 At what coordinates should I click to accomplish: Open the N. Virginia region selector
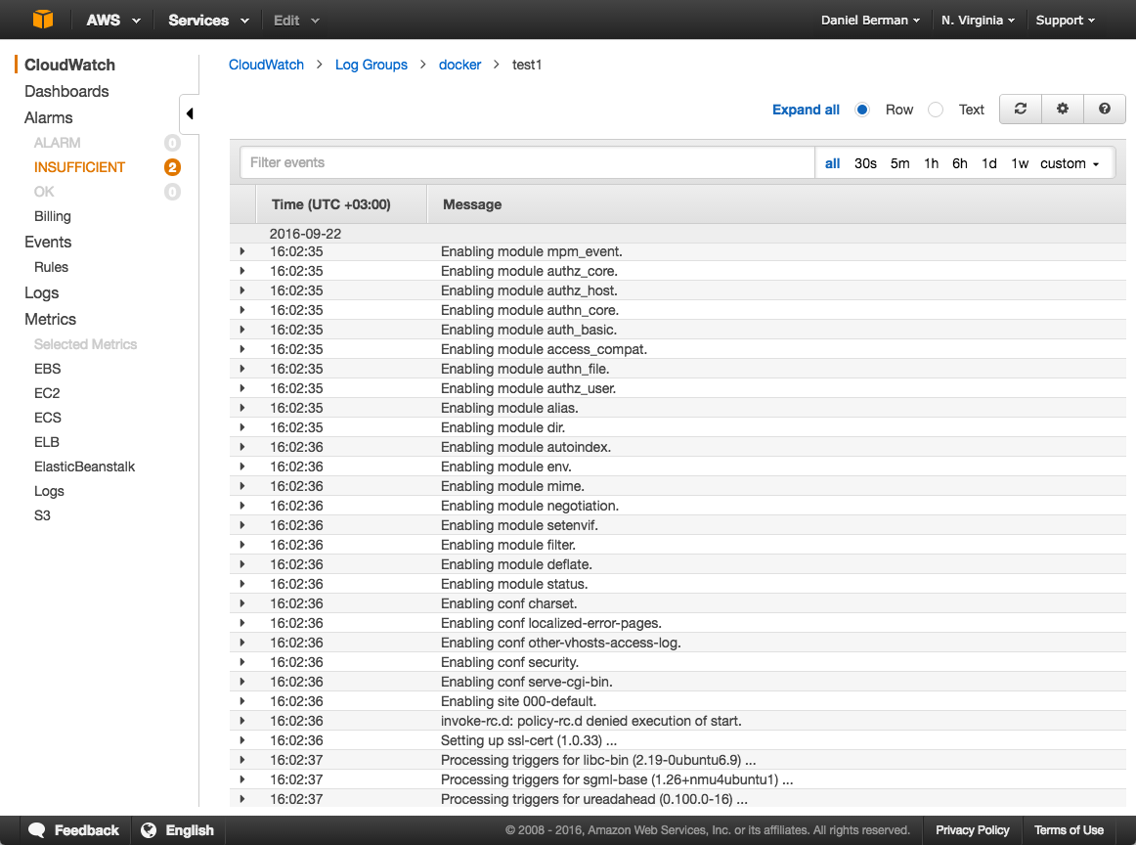click(x=978, y=21)
